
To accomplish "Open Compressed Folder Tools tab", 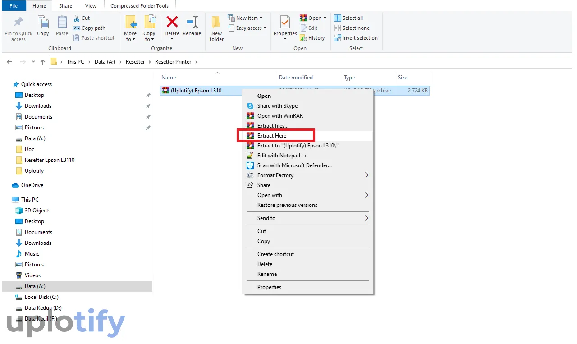I will [x=139, y=6].
